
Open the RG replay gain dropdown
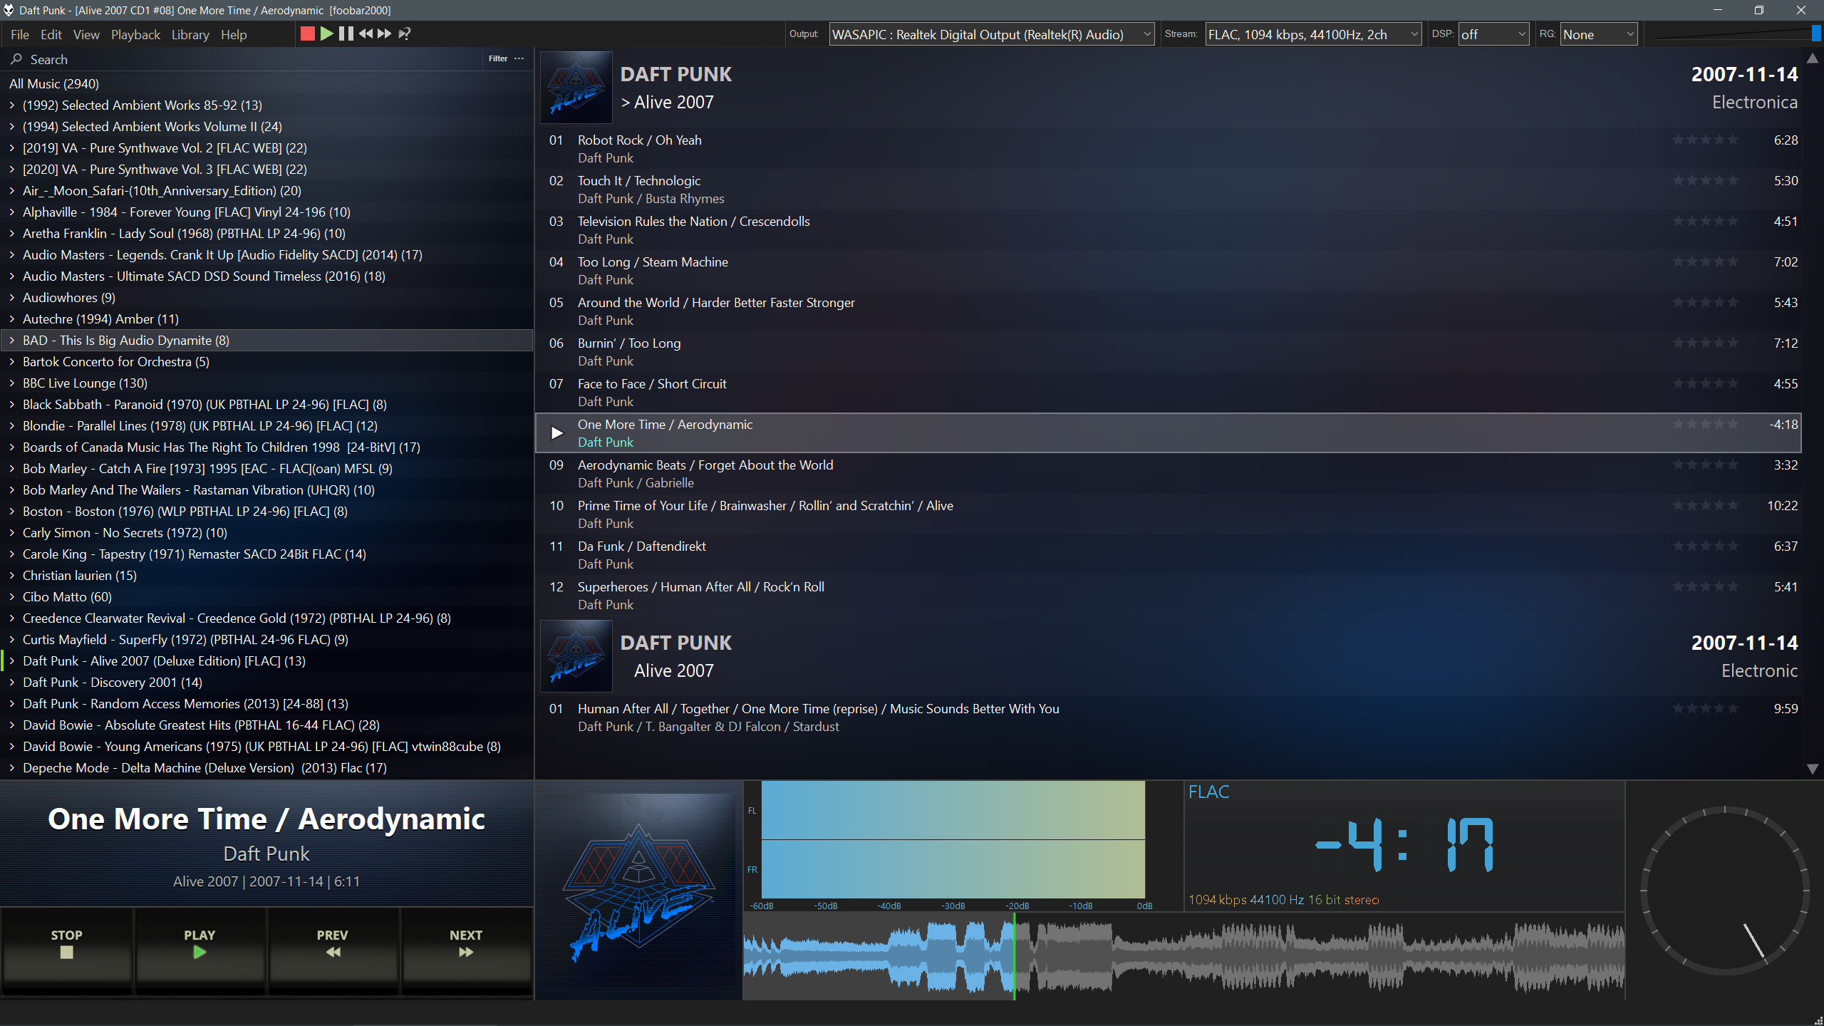click(1598, 34)
